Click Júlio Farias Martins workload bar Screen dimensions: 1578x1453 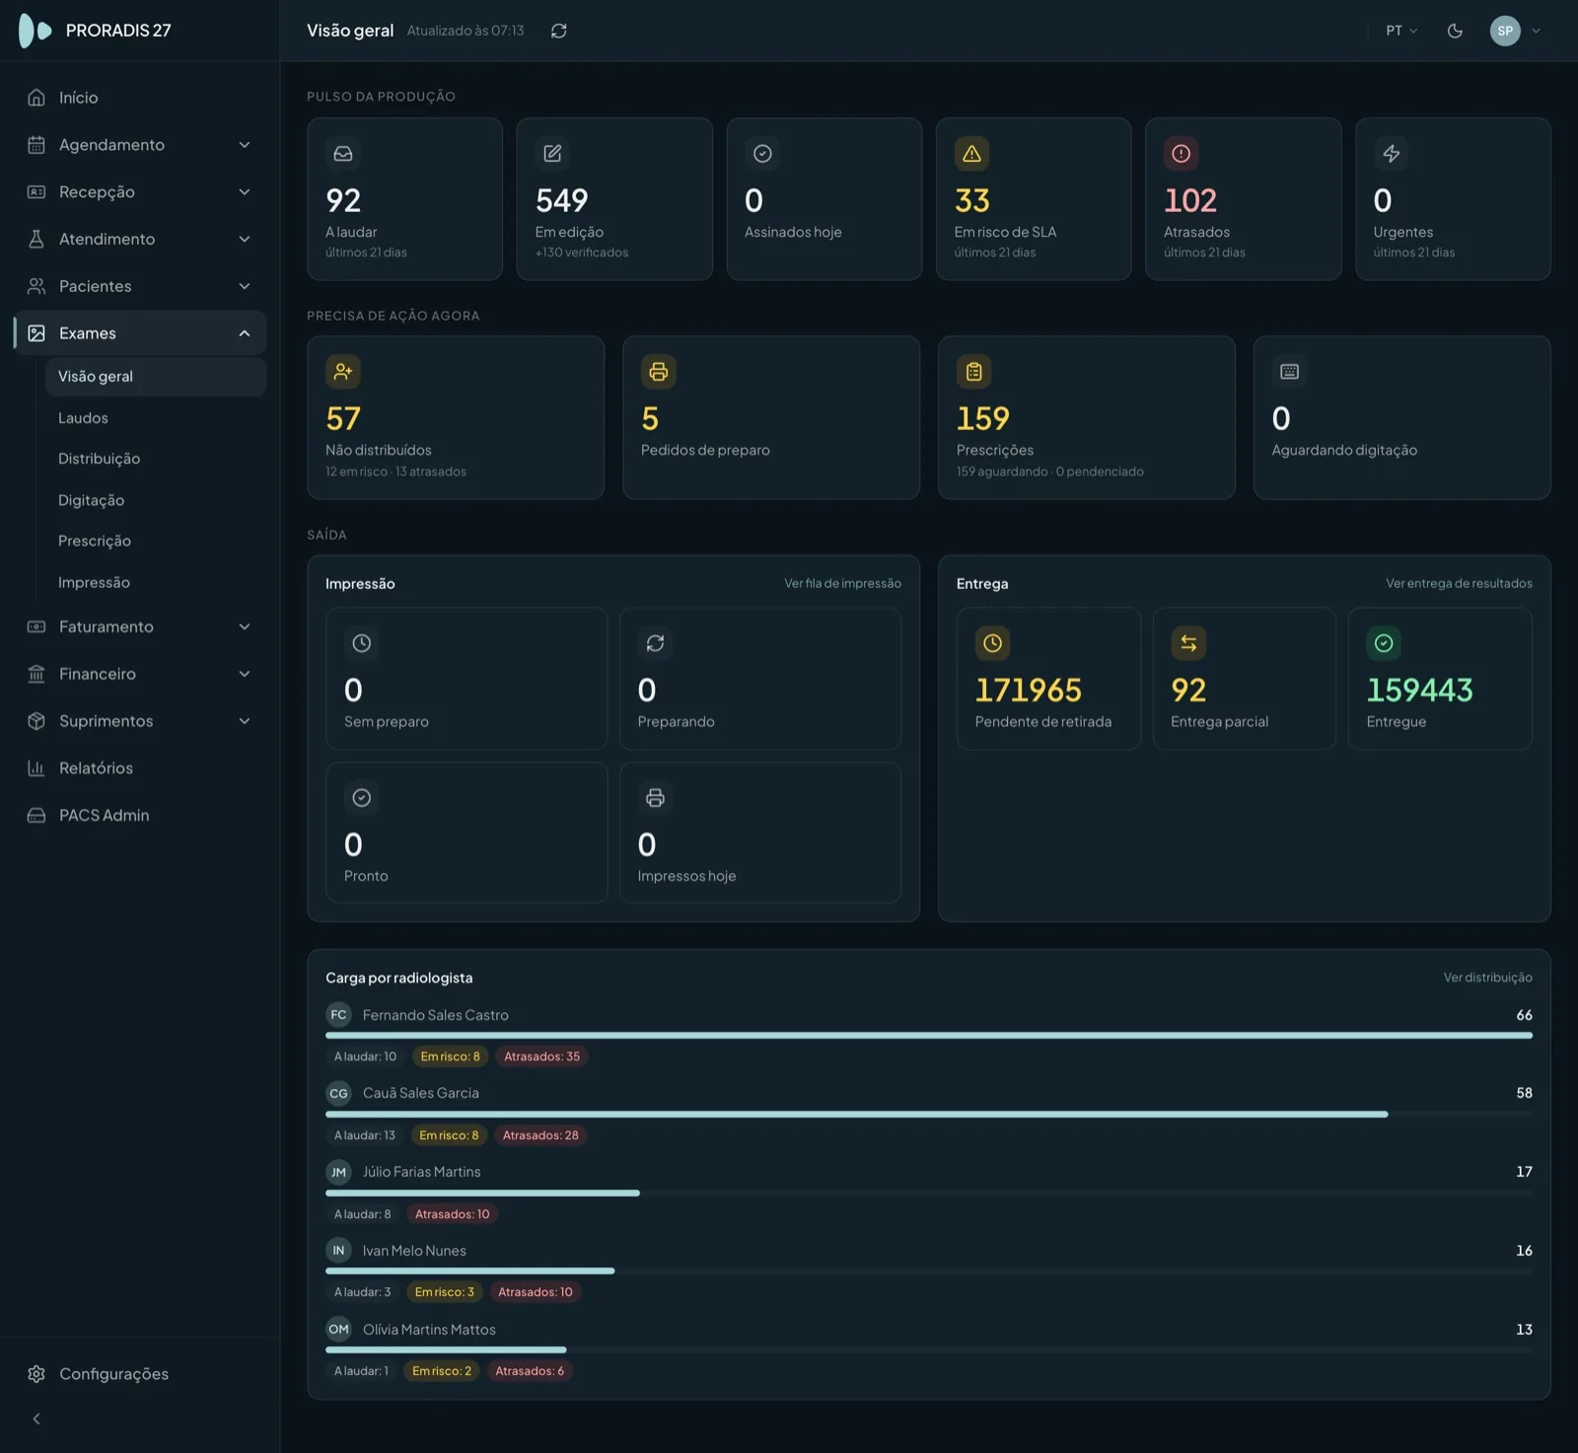click(929, 1194)
